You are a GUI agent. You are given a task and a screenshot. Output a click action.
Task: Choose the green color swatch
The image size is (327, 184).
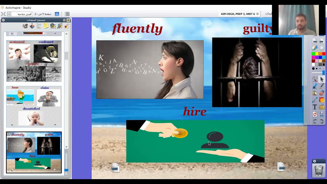pos(313,54)
